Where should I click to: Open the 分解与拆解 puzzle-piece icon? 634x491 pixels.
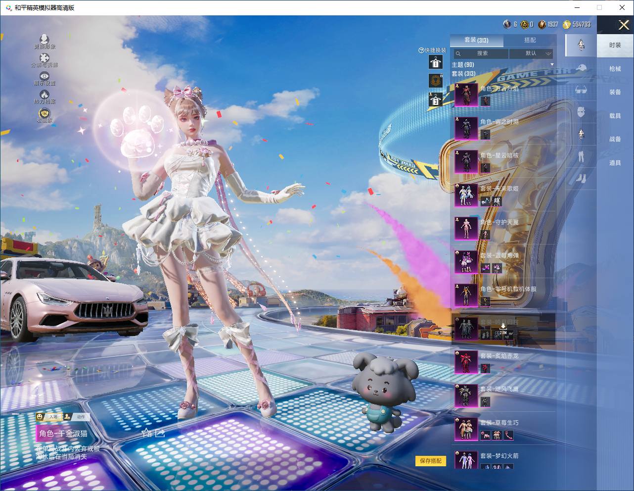tap(45, 58)
